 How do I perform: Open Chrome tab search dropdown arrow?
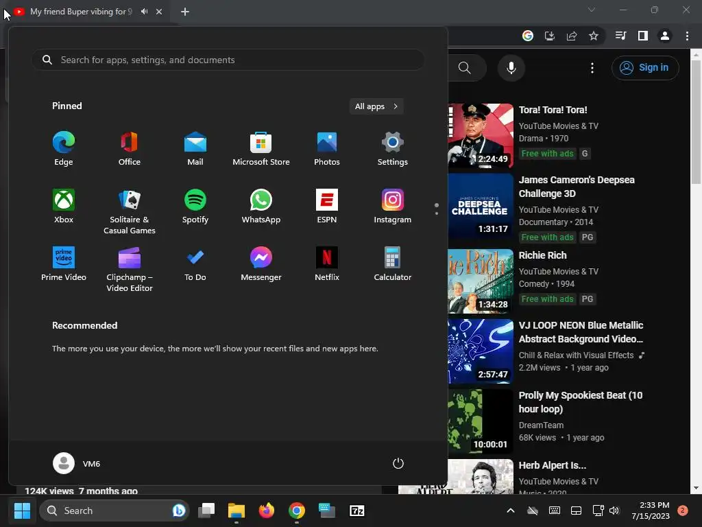click(x=592, y=10)
